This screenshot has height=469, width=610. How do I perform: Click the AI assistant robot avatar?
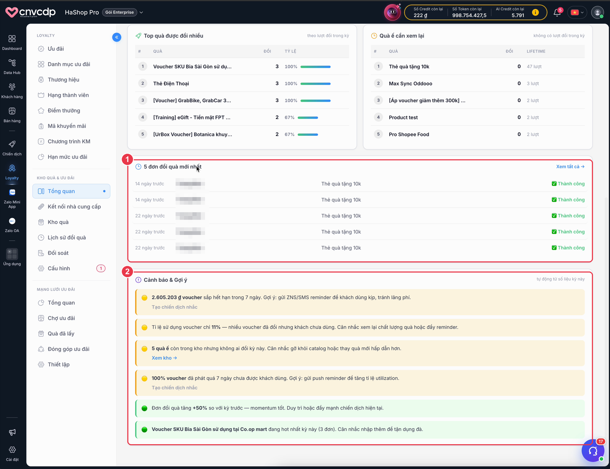[x=392, y=12]
